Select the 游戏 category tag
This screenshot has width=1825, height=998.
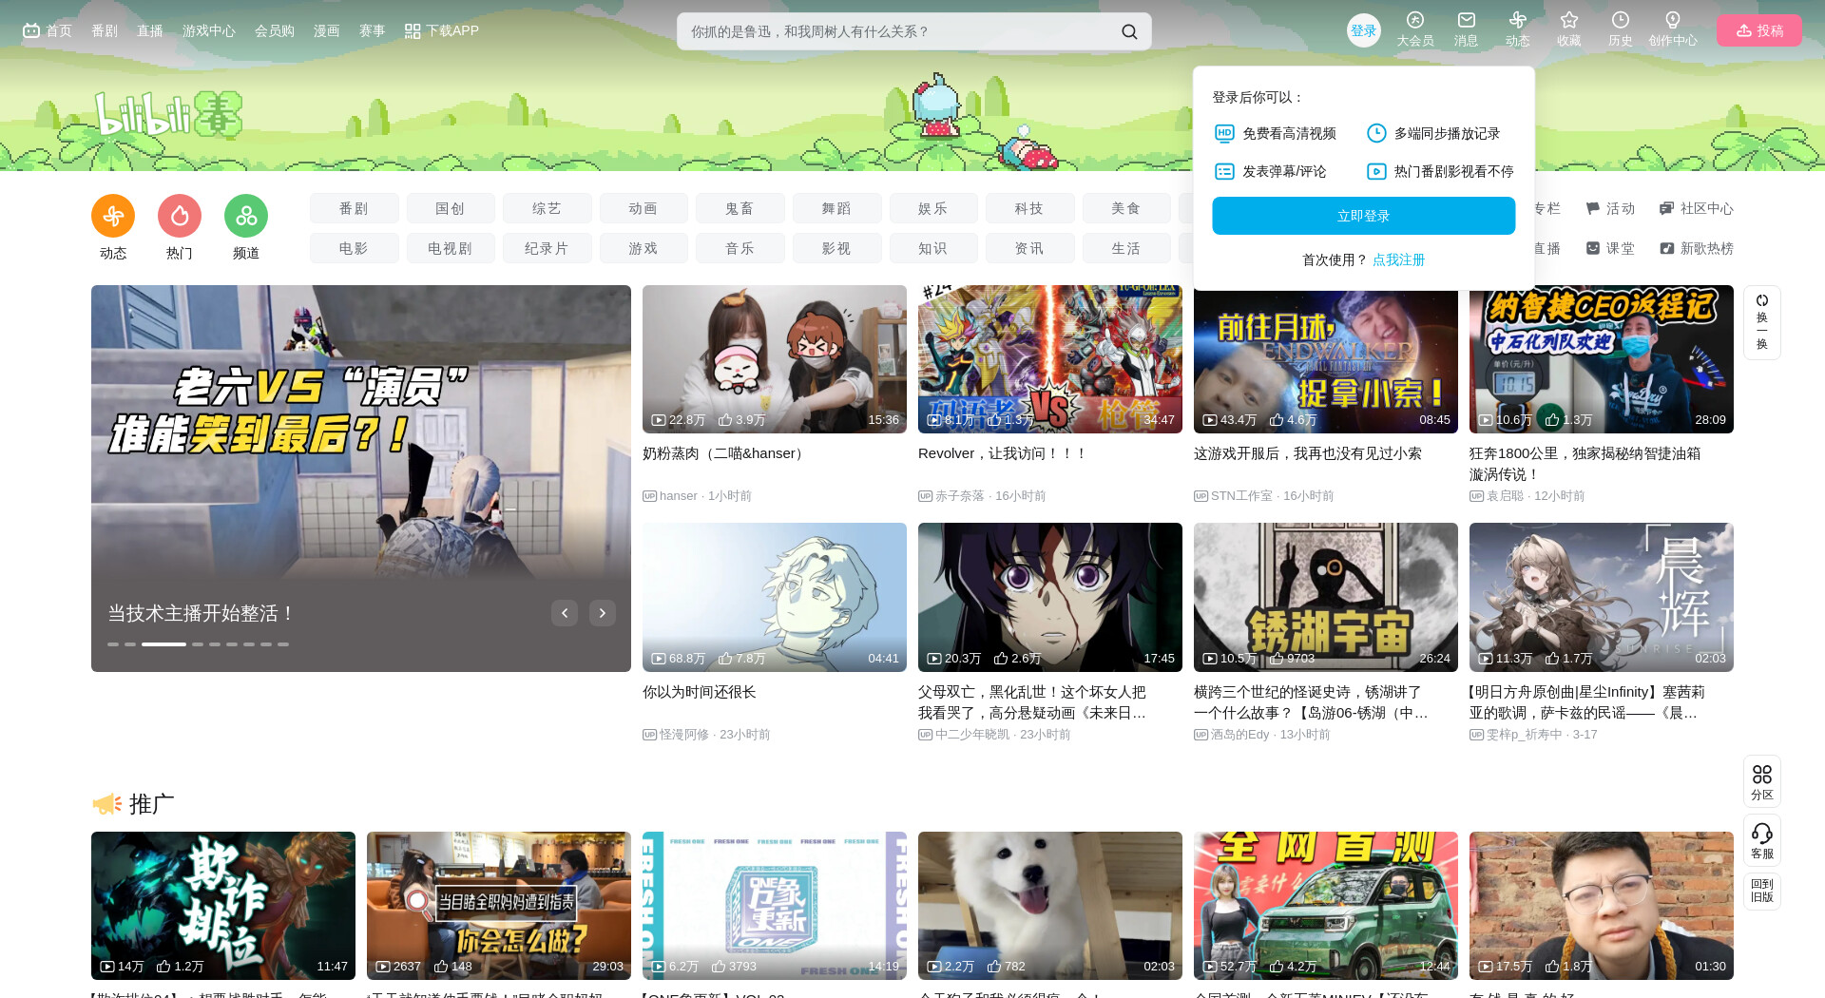(x=644, y=248)
